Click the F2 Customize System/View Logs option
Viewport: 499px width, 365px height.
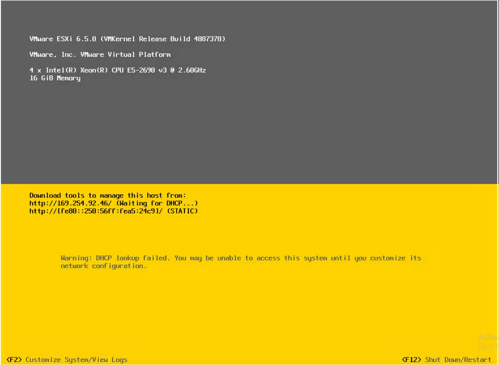pyautogui.click(x=67, y=359)
